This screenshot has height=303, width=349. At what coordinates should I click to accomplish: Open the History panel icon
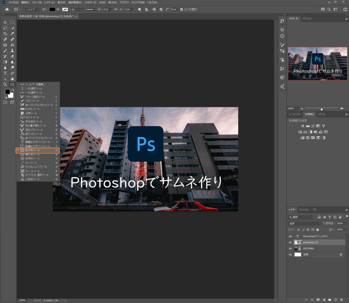click(x=282, y=21)
